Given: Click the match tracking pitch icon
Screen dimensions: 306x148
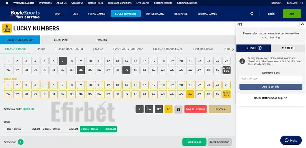Looking at the screenshot, I should coord(240,24).
